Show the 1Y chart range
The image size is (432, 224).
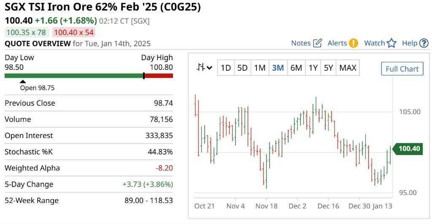click(313, 68)
